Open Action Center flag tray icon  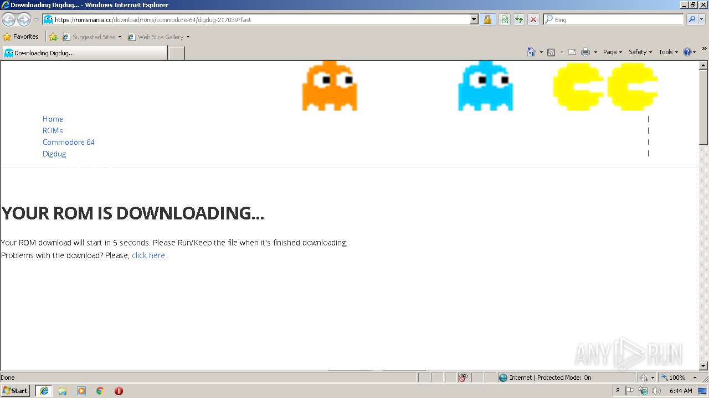(630, 391)
